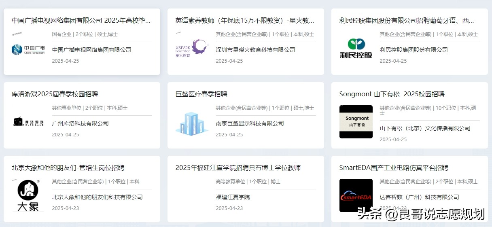This screenshot has height=227, width=492.
Task: Click the info line on 北京大象 card
Action: click(95, 182)
